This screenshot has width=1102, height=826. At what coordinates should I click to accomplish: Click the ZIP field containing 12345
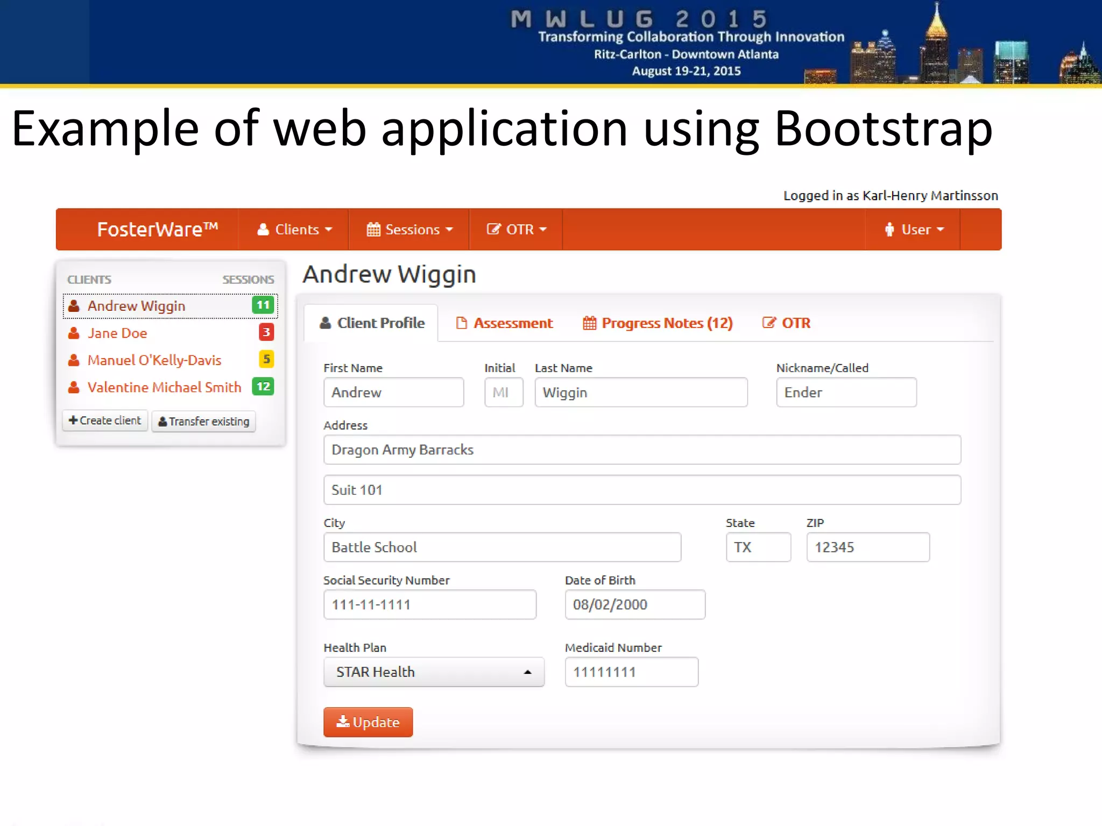pyautogui.click(x=868, y=547)
